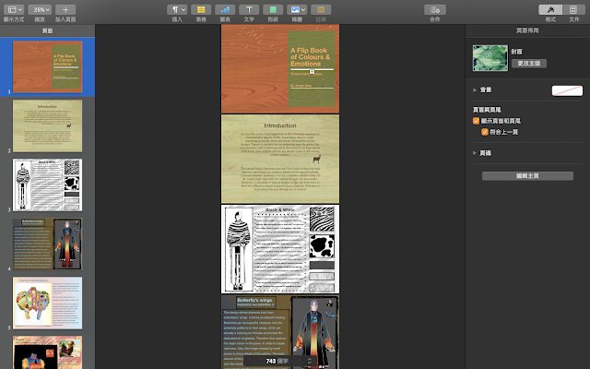Click the Shape icon in toolbar
Viewport: 590px width, 369px height.
click(273, 10)
